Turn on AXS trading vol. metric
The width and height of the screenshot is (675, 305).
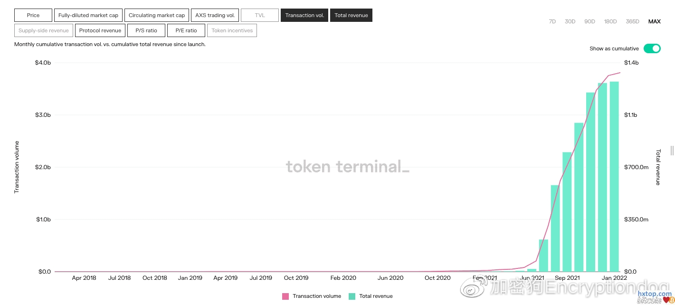pos(215,15)
